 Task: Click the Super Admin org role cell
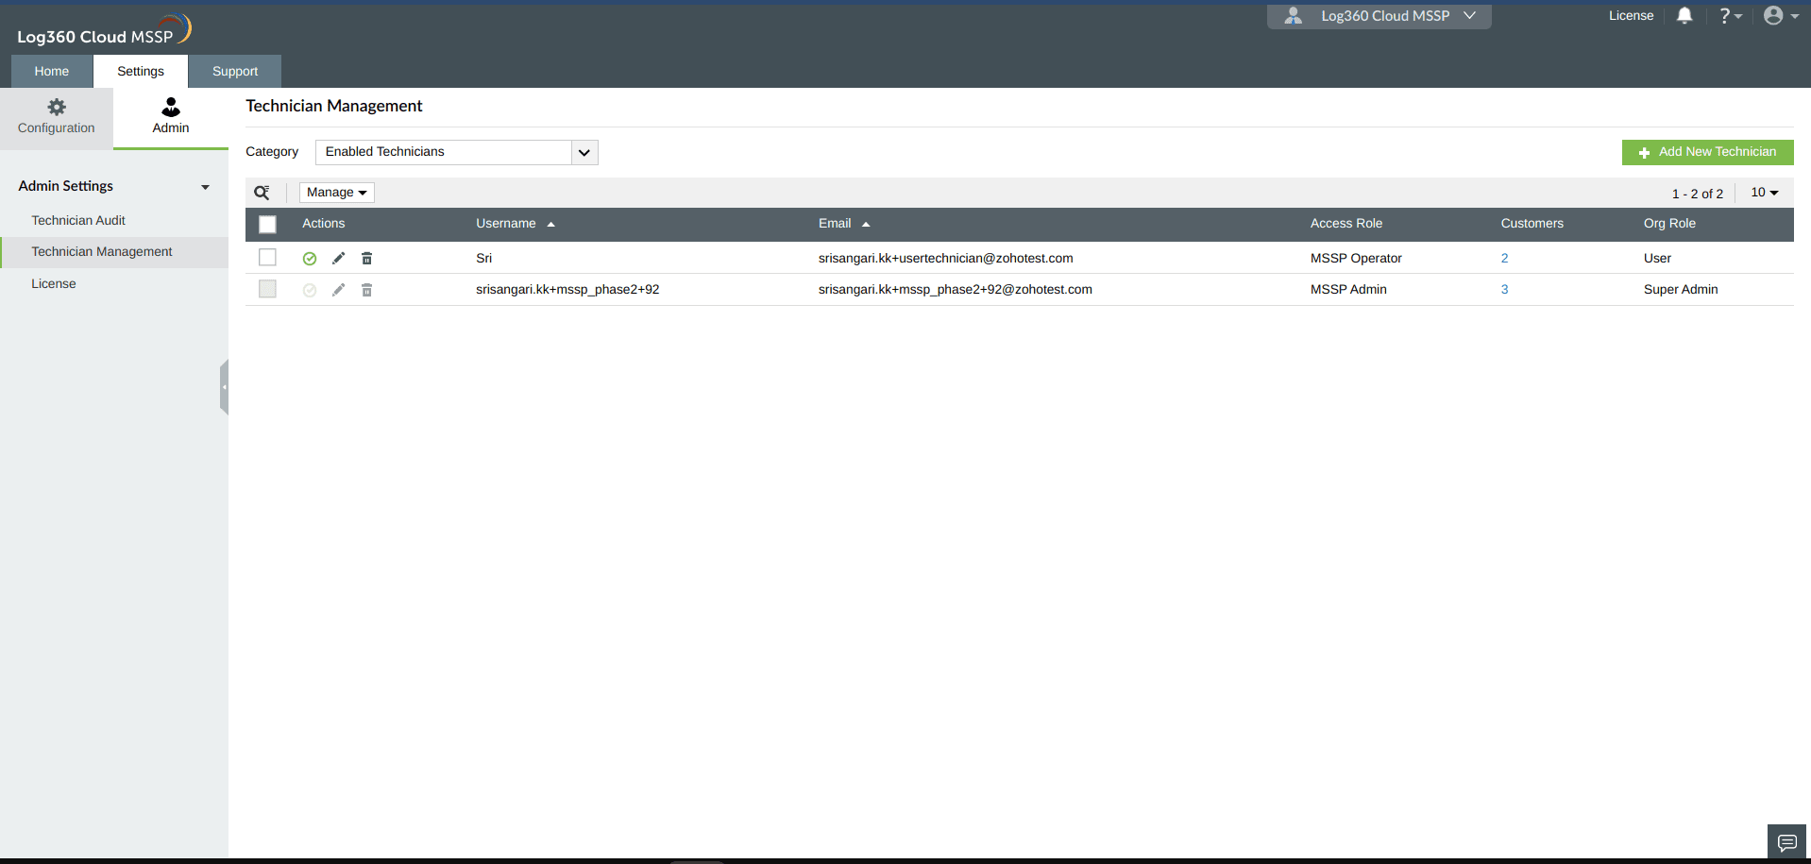pos(1681,289)
